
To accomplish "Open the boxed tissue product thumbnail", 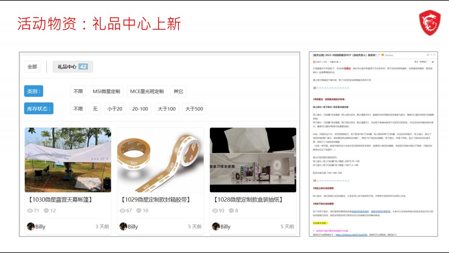I will pyautogui.click(x=253, y=160).
